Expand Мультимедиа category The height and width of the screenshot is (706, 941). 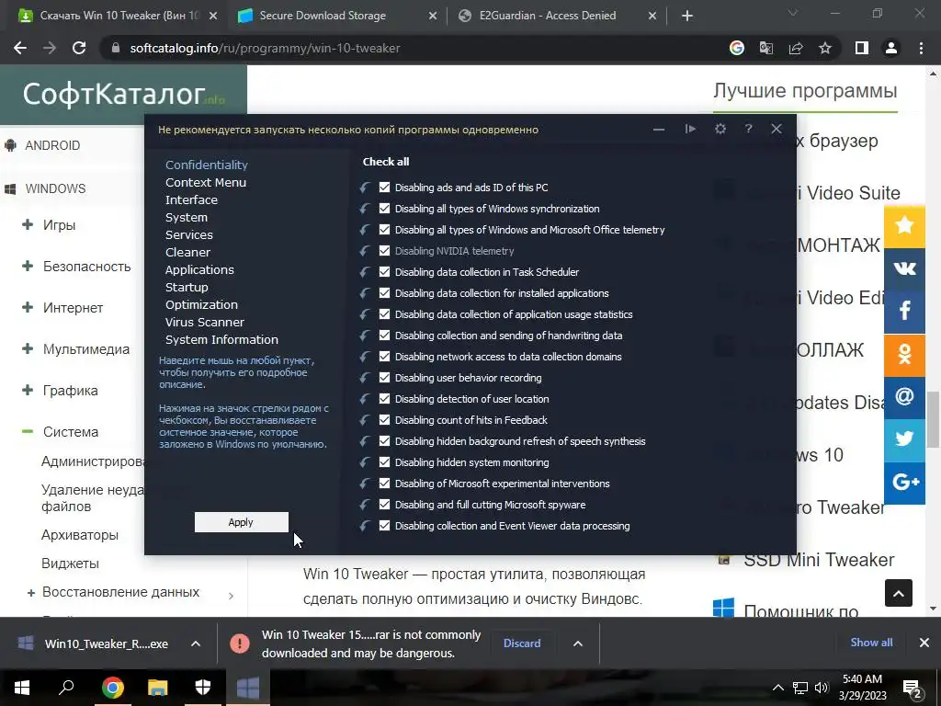coord(28,348)
